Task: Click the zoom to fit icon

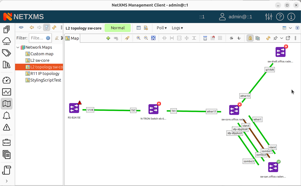Action: click(153, 38)
